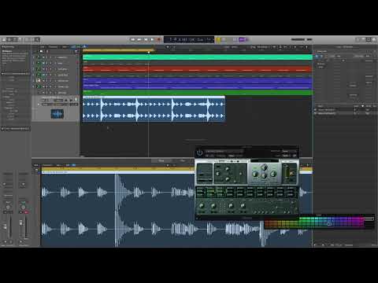Screen dimensions: 378x283
Task: Open the plugin preset dropdown in the header
Action: pyautogui.click(x=224, y=151)
